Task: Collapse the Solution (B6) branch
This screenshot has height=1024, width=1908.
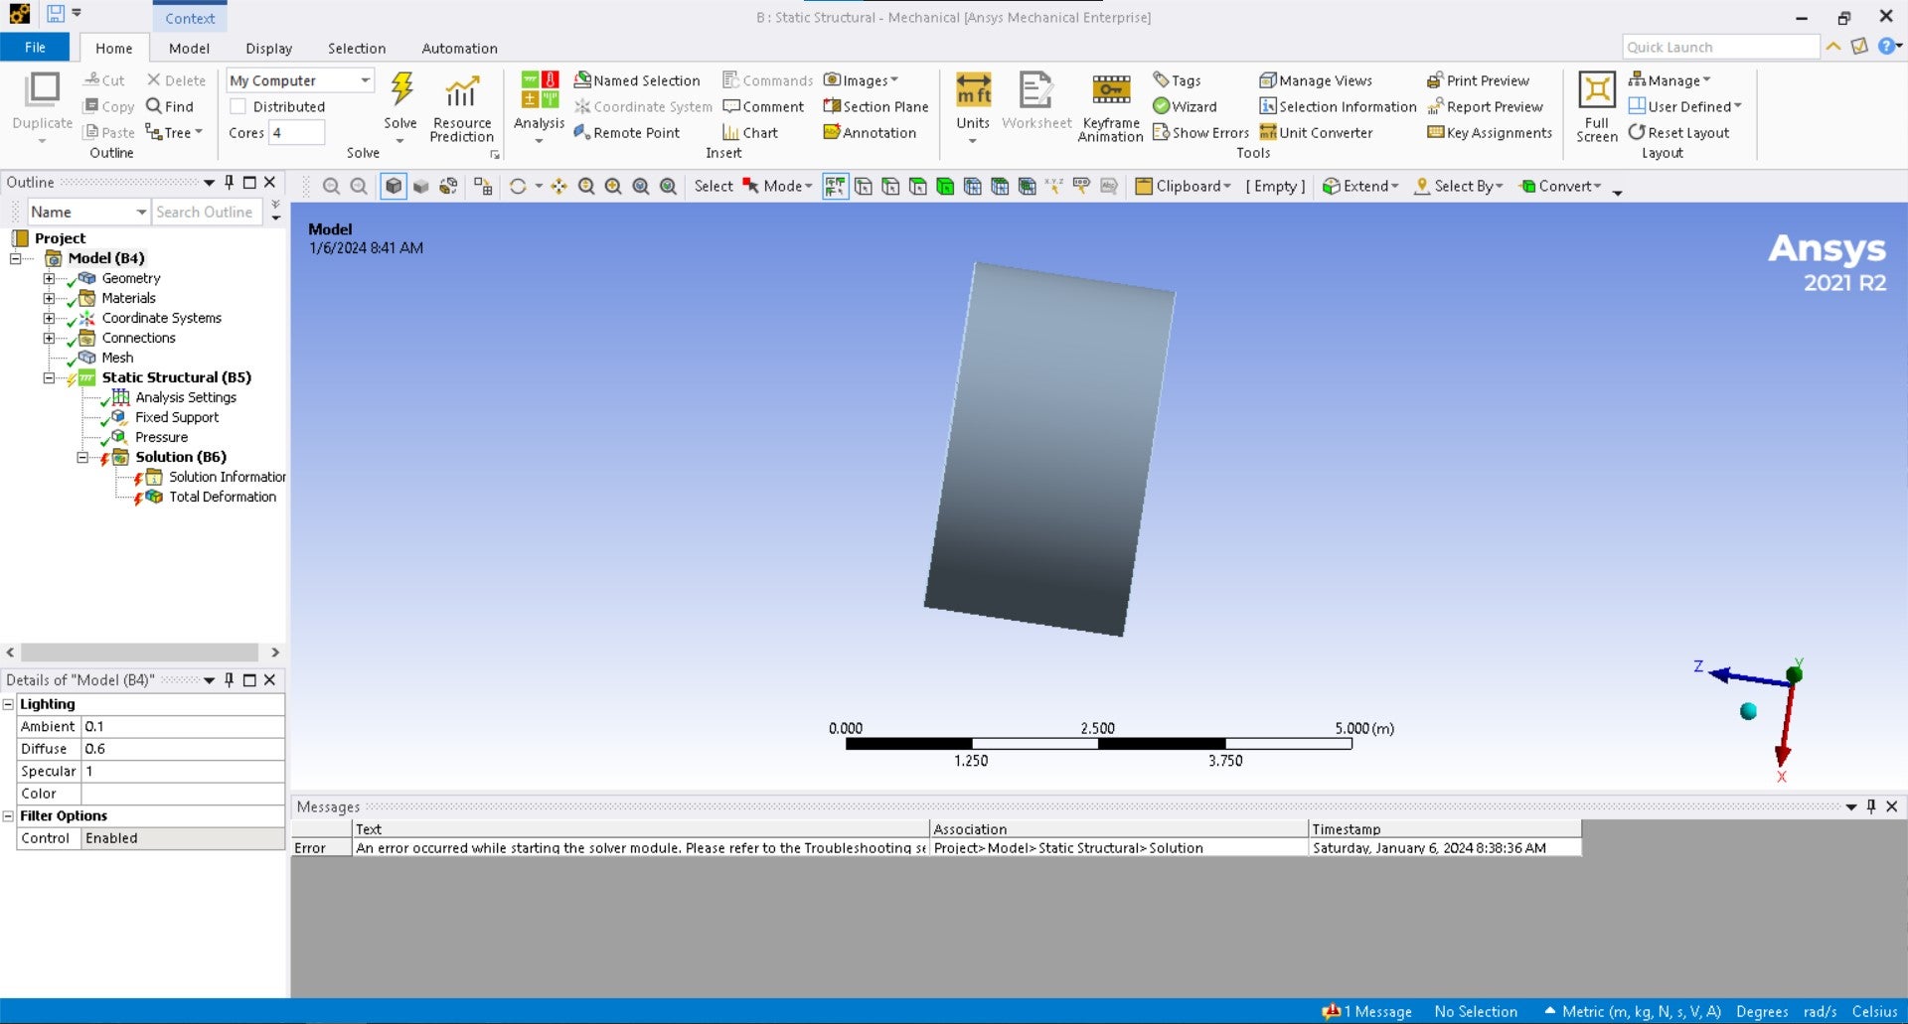Action: 82,457
